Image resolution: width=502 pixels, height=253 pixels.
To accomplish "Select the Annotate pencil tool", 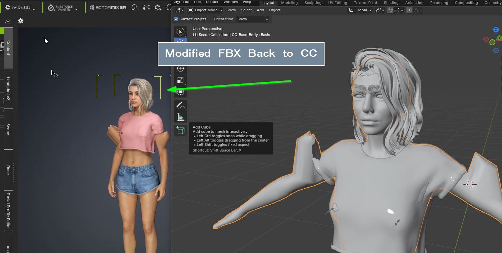I will click(x=180, y=105).
